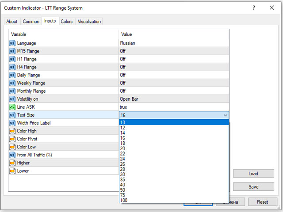Click the Off value for Weekly Range
This screenshot has height=212, width=283.
(123, 83)
